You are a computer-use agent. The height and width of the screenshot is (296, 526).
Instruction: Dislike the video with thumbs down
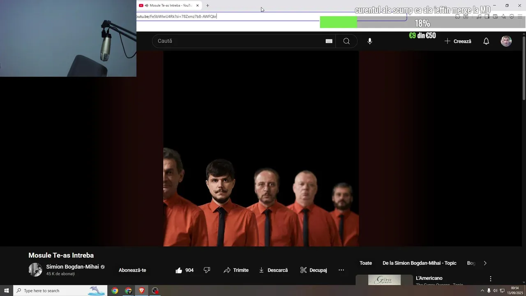pos(207,270)
